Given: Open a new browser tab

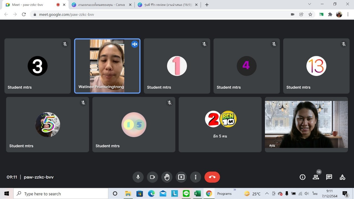Looking at the screenshot, I should 207,5.
